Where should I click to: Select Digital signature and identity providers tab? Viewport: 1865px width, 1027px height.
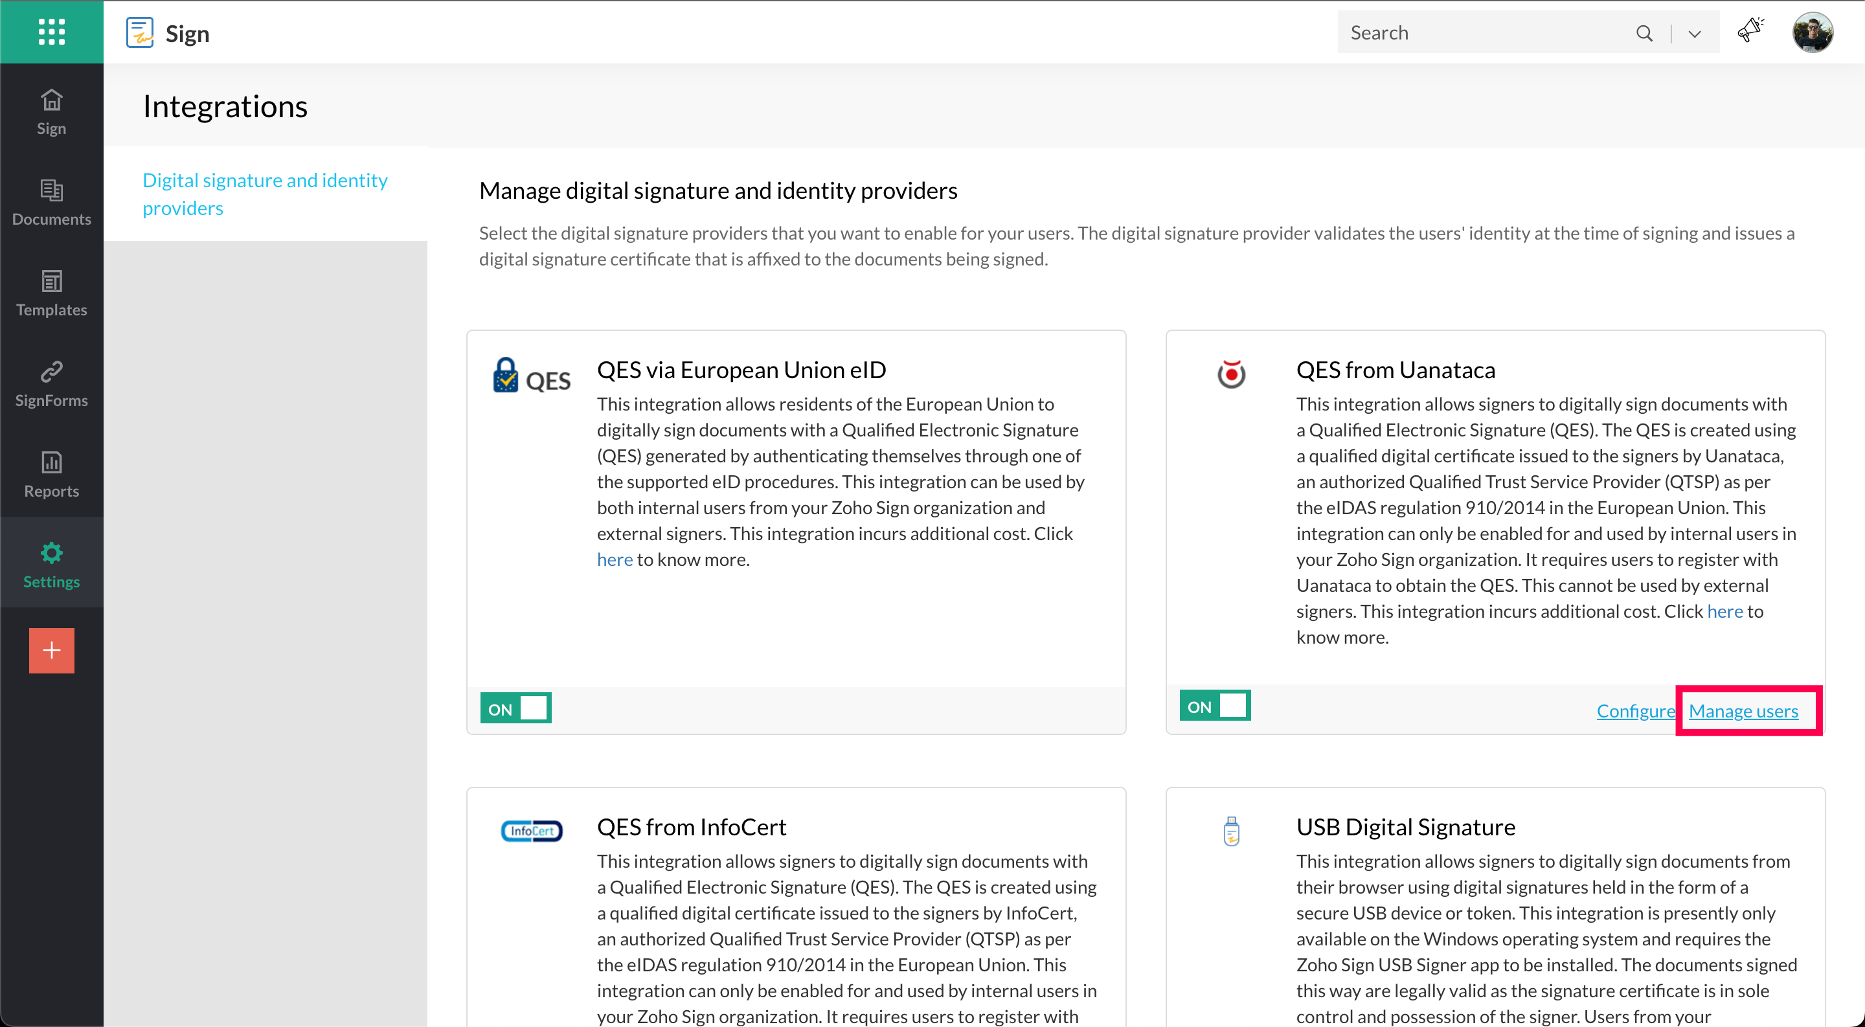[x=264, y=193]
